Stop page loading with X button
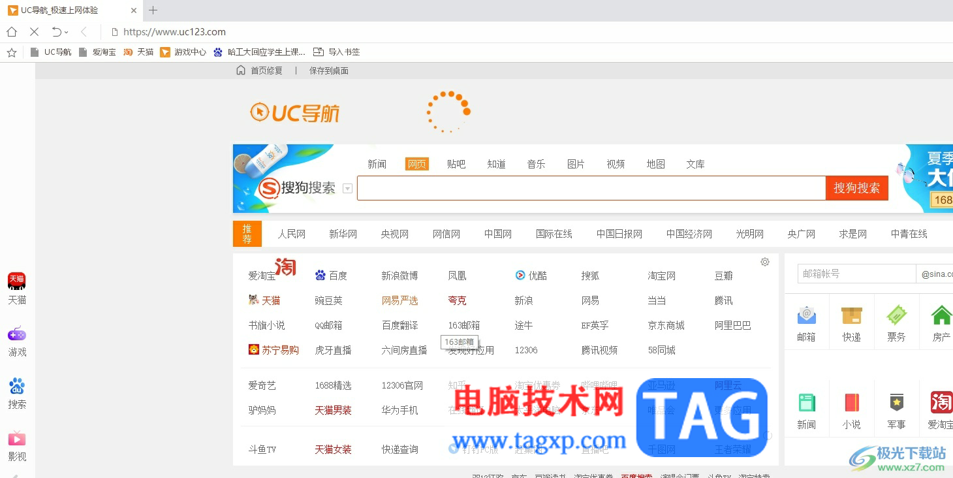This screenshot has width=953, height=478. coord(35,32)
